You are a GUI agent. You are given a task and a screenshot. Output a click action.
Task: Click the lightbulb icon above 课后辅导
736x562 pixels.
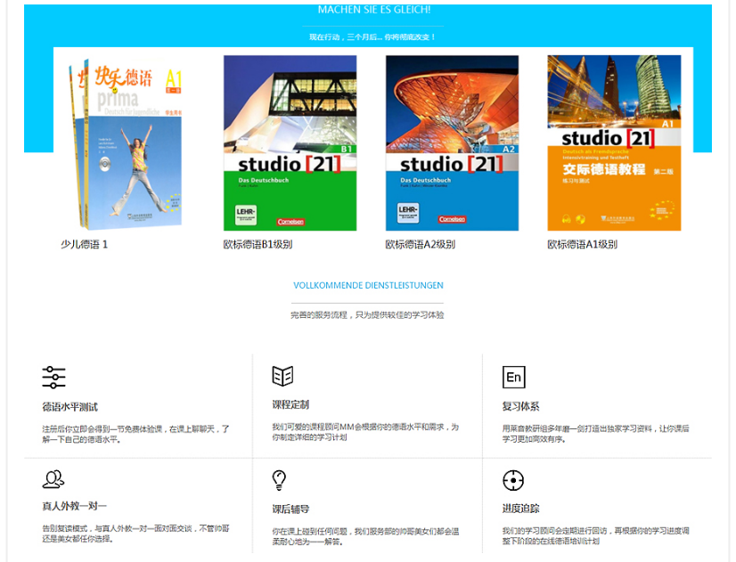pos(279,480)
